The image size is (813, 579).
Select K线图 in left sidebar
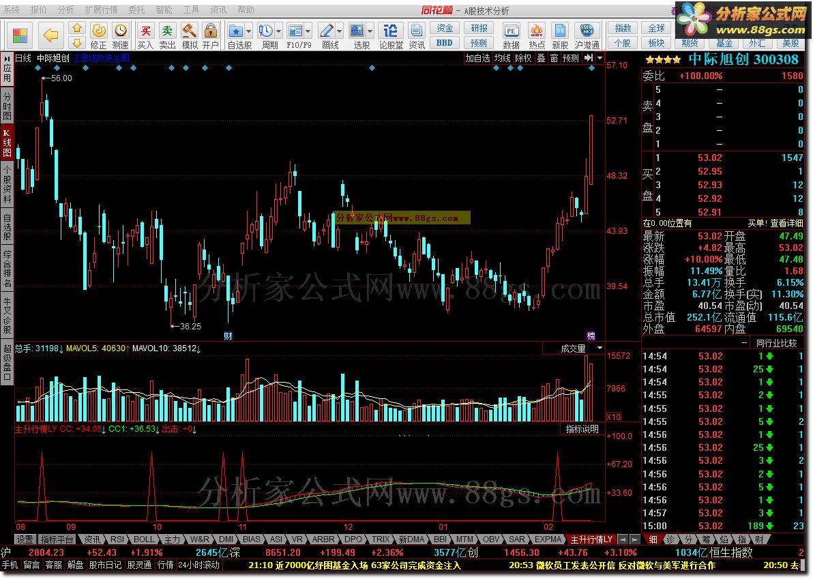[7, 142]
